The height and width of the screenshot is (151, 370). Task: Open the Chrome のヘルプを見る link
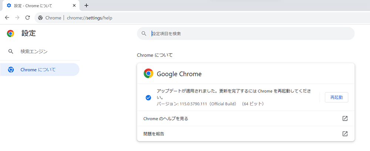pyautogui.click(x=166, y=119)
